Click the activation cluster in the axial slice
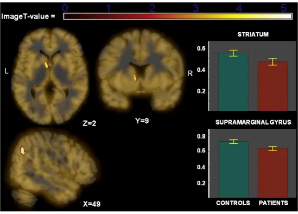 (x=46, y=64)
